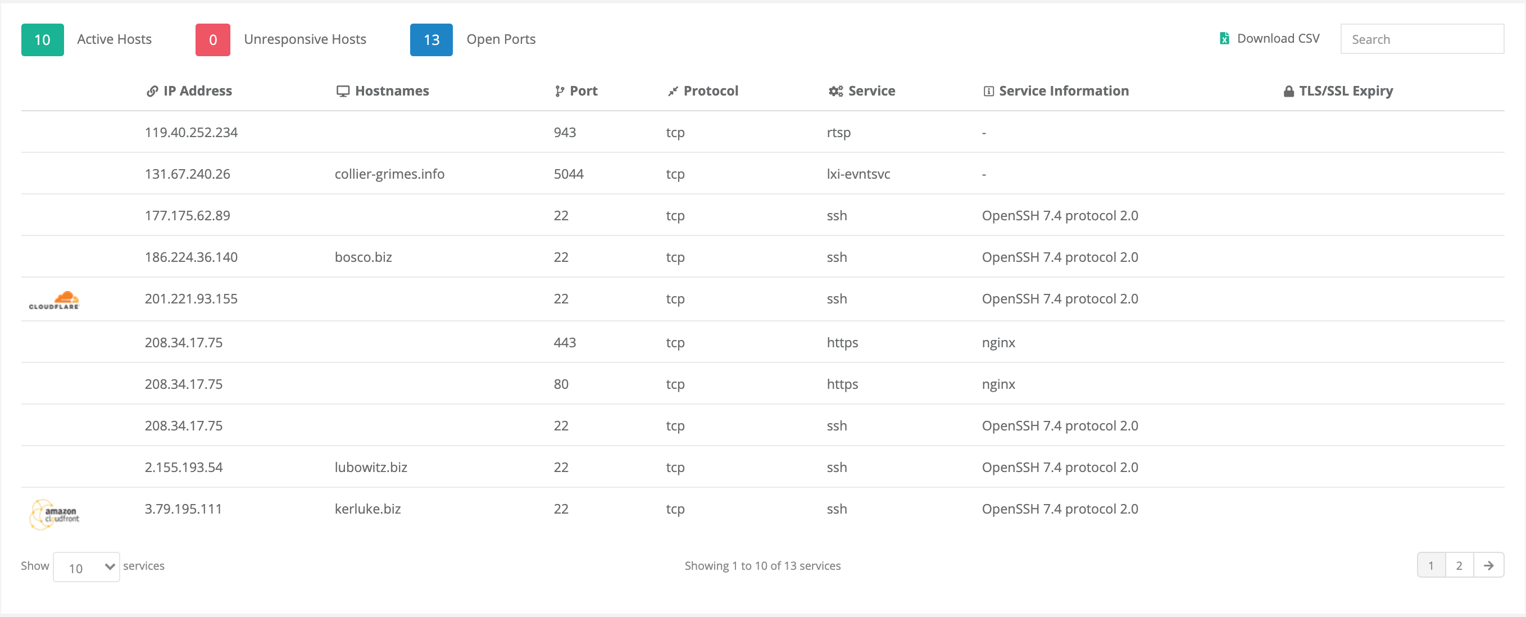1526x617 pixels.
Task: Click the collier-grimes.info hostname
Action: tap(389, 174)
